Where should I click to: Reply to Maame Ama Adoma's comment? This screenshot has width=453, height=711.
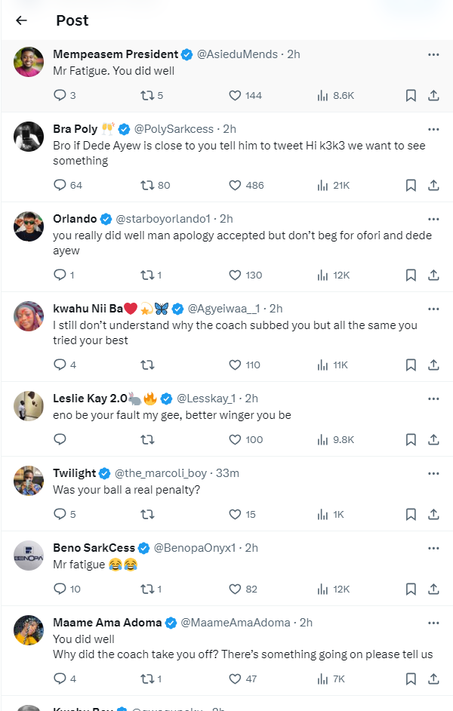point(60,679)
